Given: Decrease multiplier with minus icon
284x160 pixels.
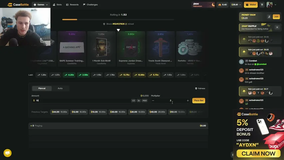Looking at the screenshot, I should 153,100.
